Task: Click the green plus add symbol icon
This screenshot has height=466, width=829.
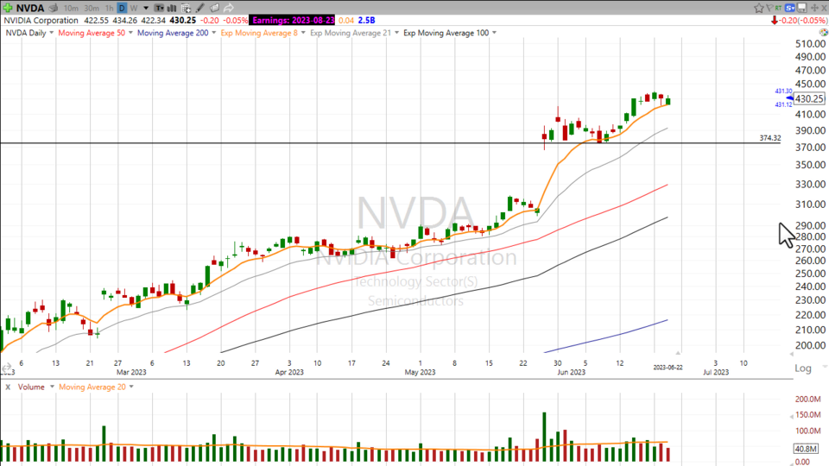Action: click(8, 8)
